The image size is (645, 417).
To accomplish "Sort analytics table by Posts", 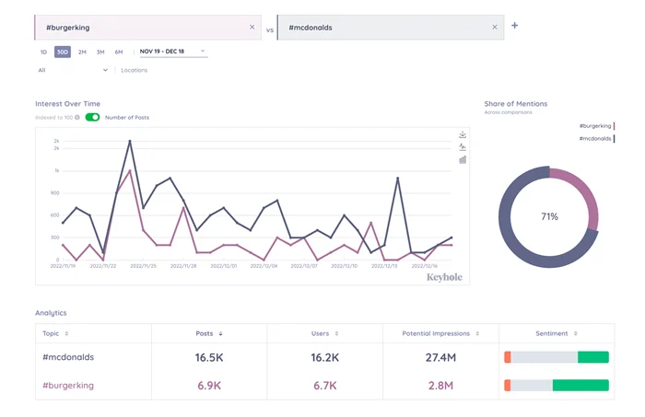I will [x=220, y=333].
